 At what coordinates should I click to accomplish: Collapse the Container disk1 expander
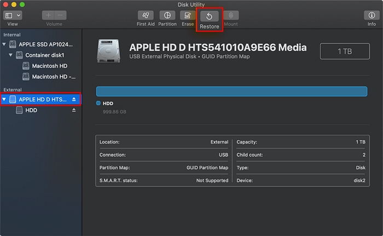point(11,55)
